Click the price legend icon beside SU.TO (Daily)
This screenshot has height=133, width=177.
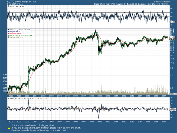tap(8, 30)
